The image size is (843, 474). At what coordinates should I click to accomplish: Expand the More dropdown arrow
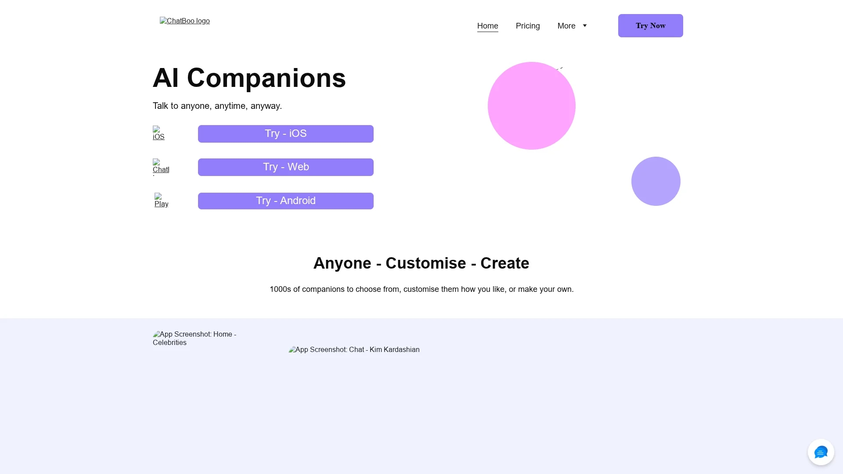(585, 25)
